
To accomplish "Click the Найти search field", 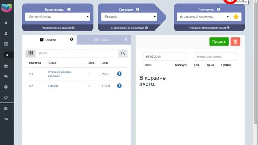I will click(x=77, y=53).
